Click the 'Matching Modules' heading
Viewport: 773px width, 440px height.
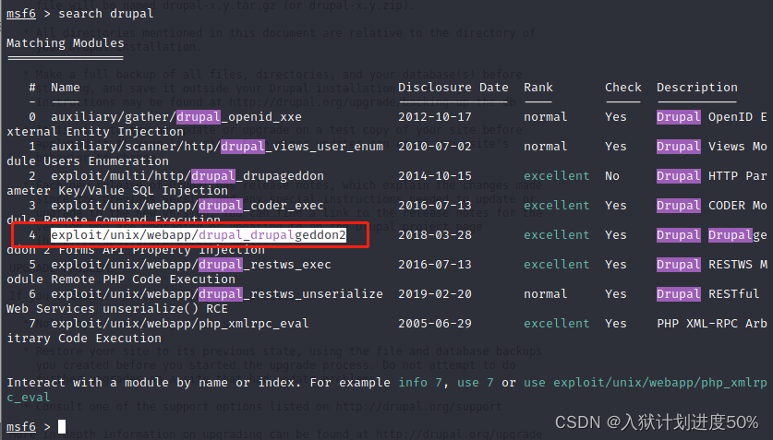(x=65, y=43)
